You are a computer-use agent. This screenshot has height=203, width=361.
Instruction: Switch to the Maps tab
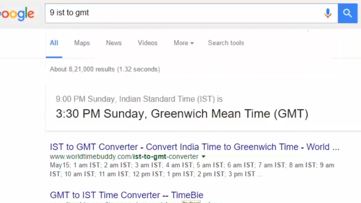[82, 43]
